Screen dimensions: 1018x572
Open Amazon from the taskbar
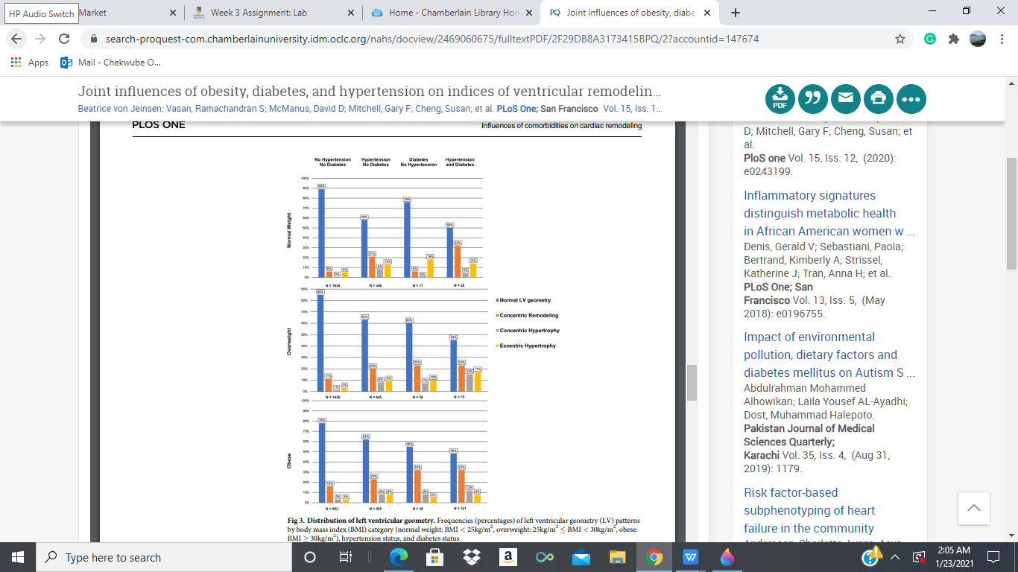510,557
